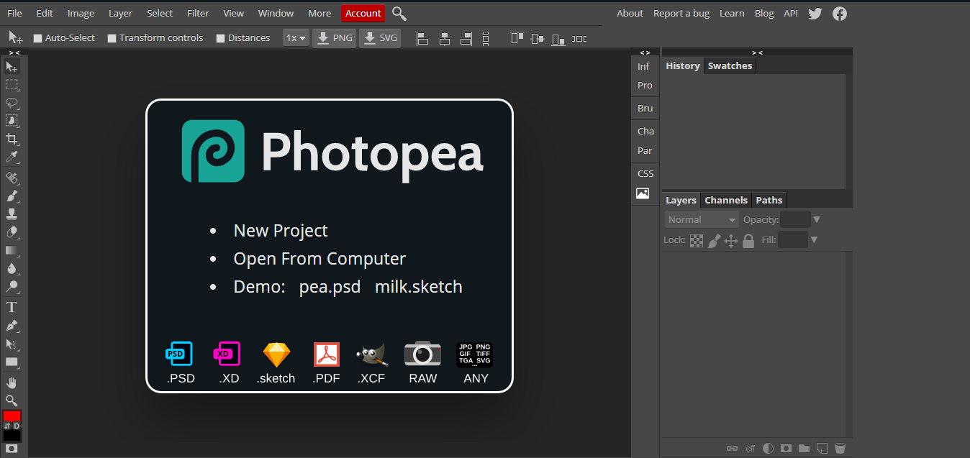Activate the Type tool
This screenshot has width=970, height=458.
(x=12, y=308)
